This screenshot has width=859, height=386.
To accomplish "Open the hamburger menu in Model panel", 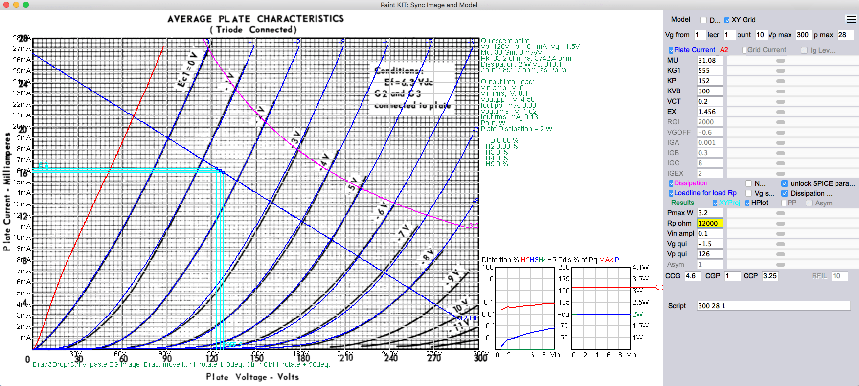I will 851,20.
